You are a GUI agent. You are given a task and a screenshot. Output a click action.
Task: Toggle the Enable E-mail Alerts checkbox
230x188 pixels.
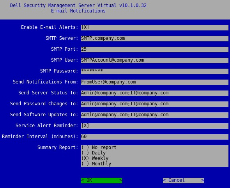tap(85, 27)
